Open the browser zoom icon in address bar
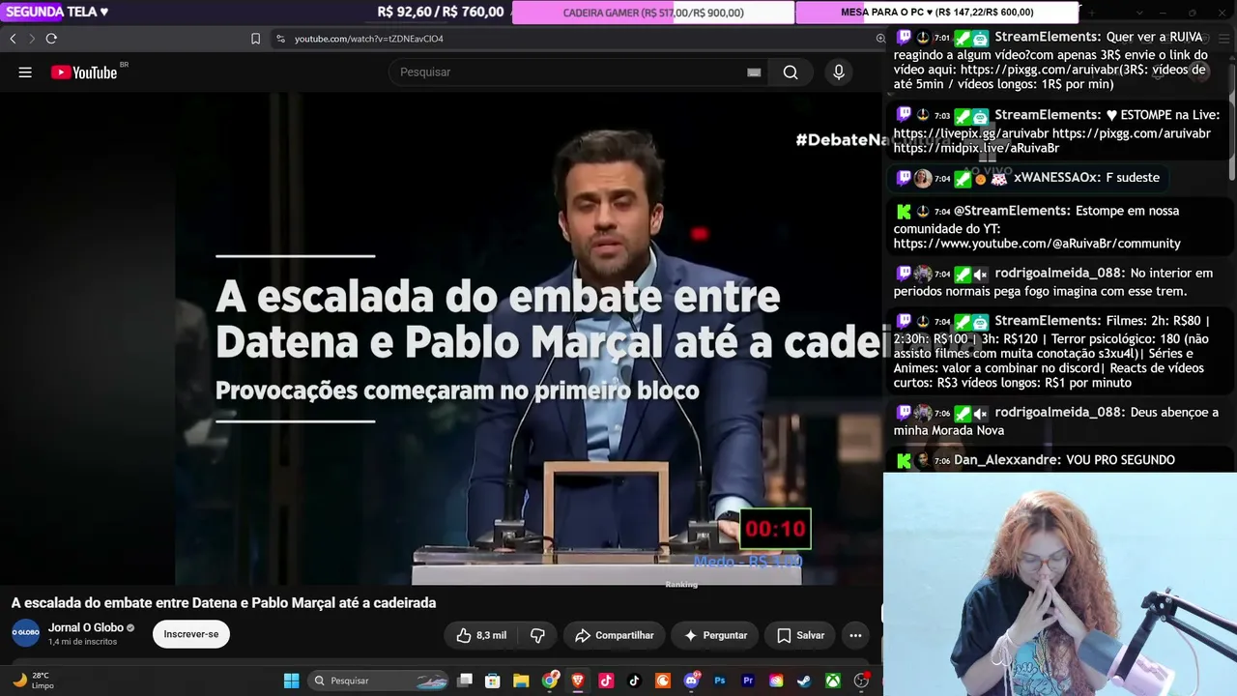The width and height of the screenshot is (1237, 696). tap(880, 39)
